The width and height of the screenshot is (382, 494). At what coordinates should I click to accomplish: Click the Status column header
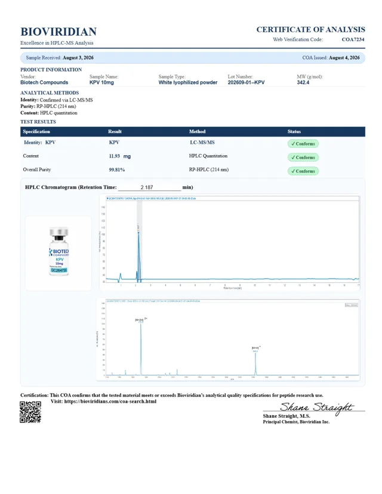tap(294, 131)
